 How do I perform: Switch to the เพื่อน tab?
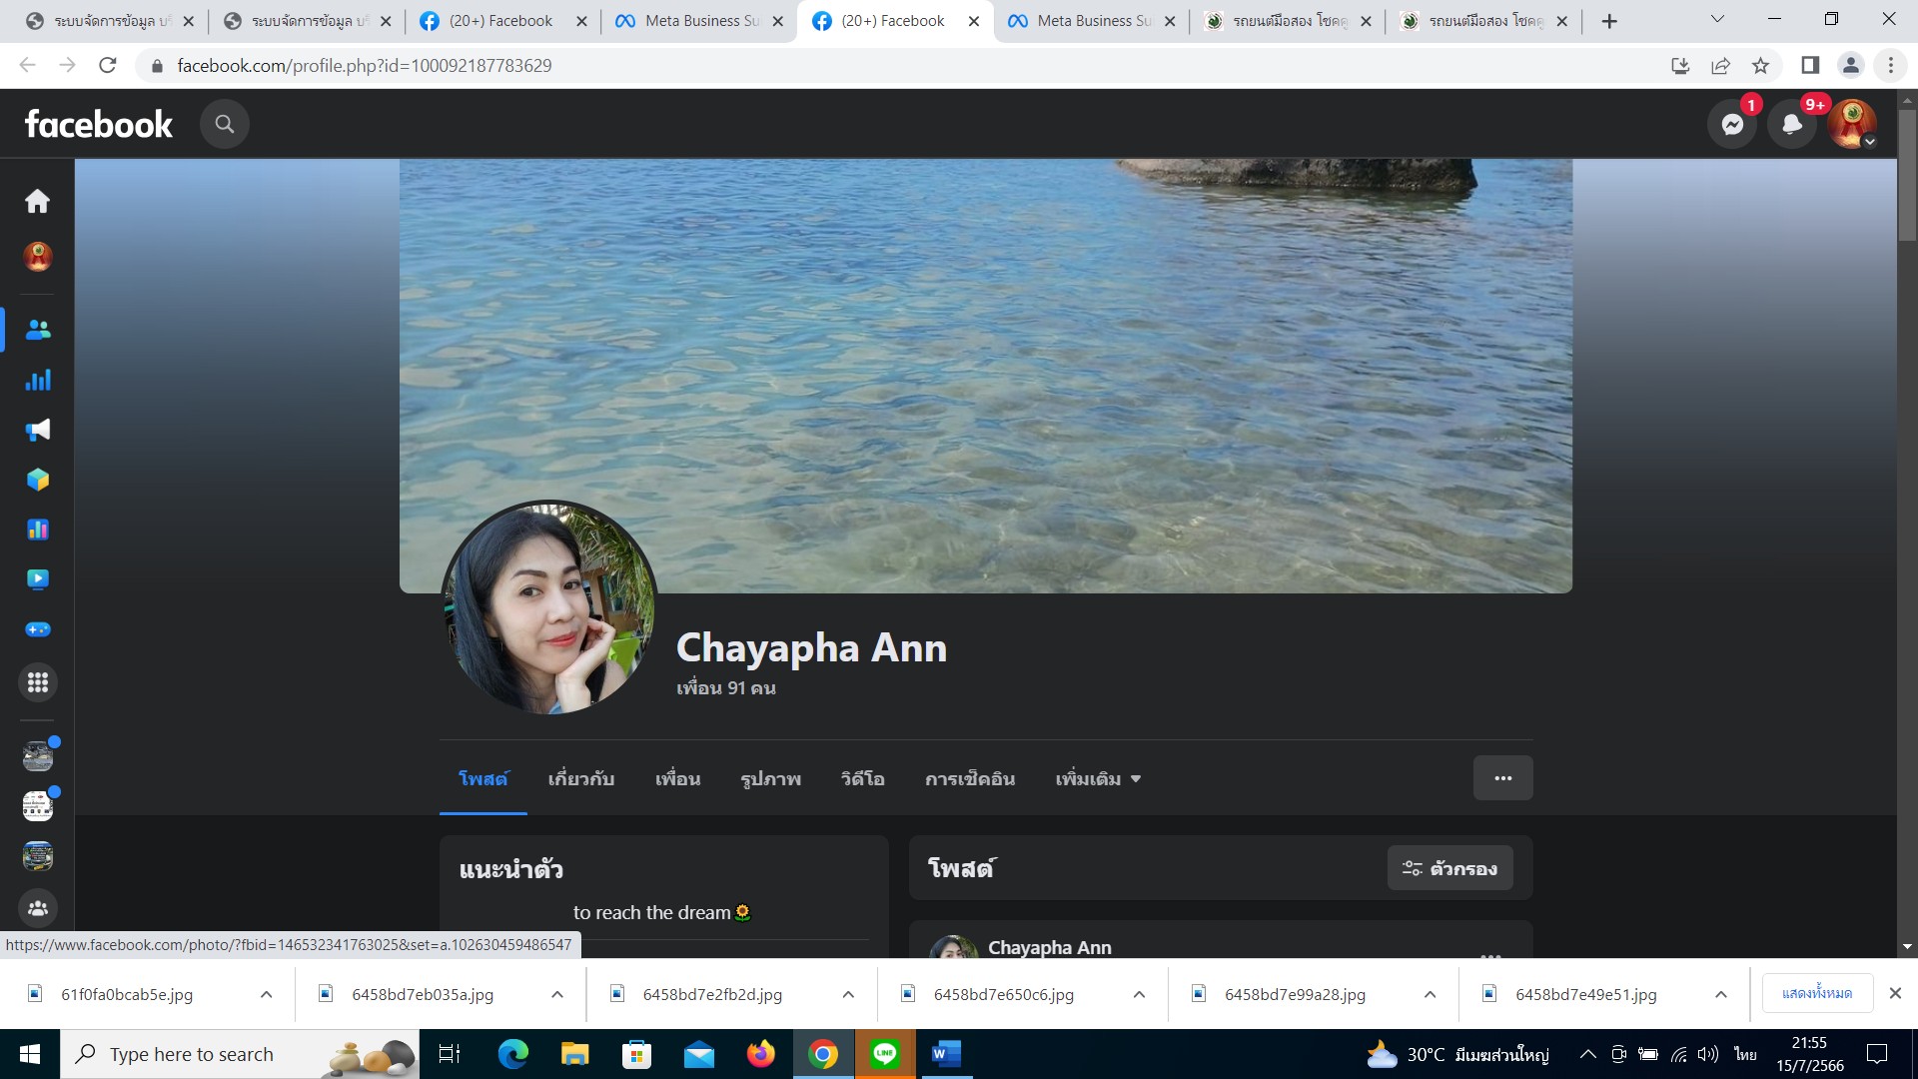pyautogui.click(x=677, y=779)
